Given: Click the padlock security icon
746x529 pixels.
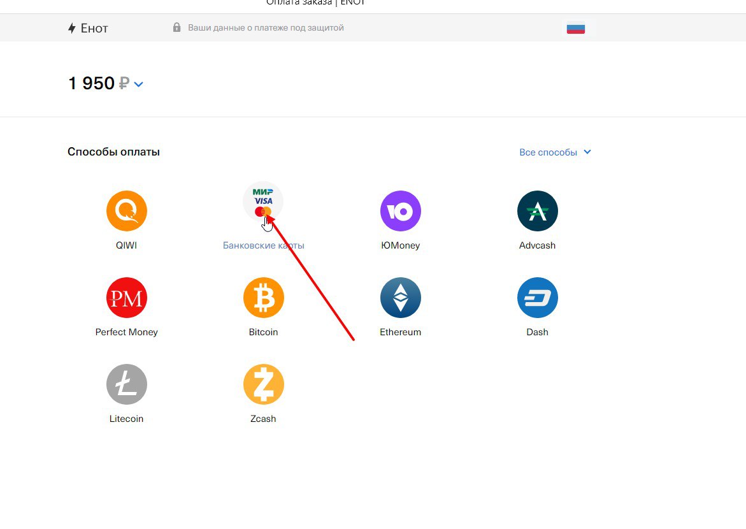Looking at the screenshot, I should (x=176, y=27).
